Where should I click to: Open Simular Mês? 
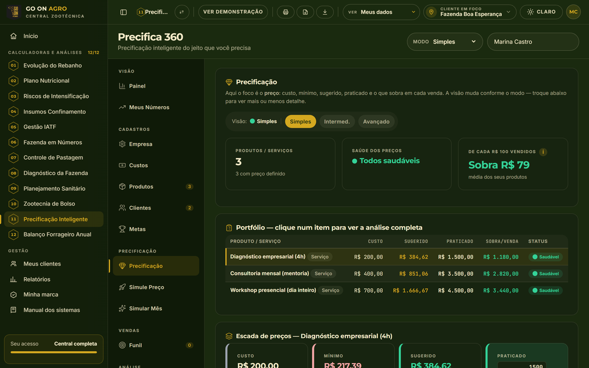click(156, 308)
